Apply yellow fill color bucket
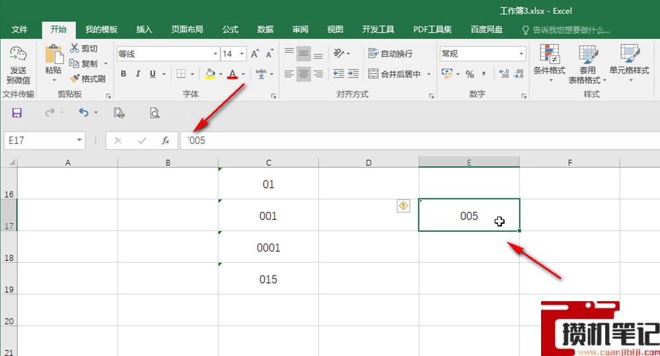Viewport: 660px width, 356px height. (x=209, y=74)
